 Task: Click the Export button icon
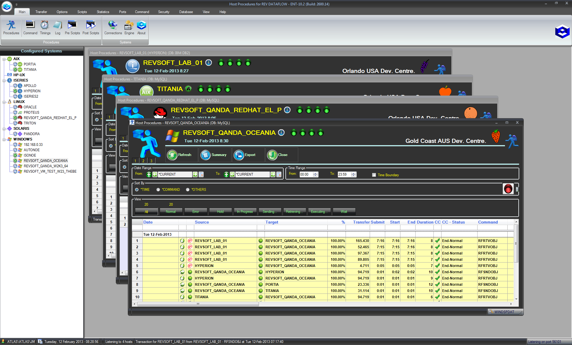[239, 155]
